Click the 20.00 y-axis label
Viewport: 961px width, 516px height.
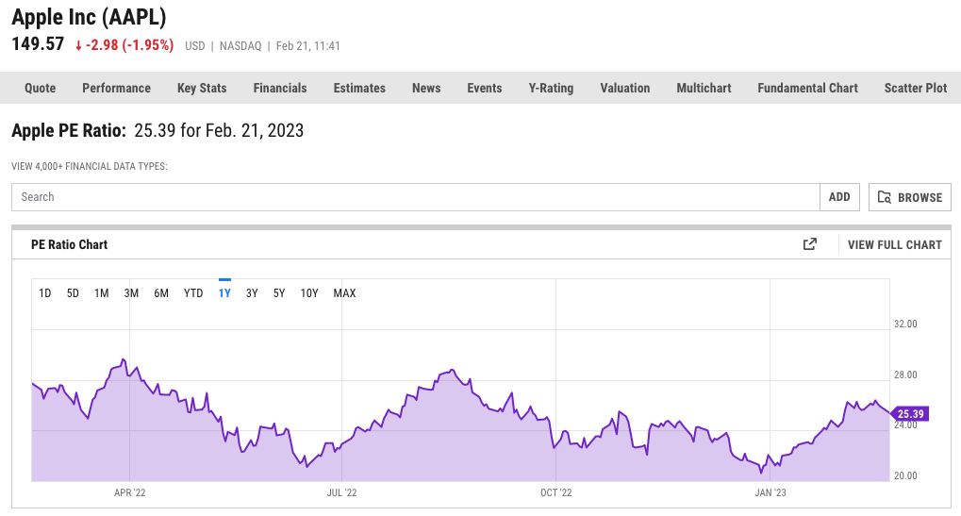(x=905, y=475)
